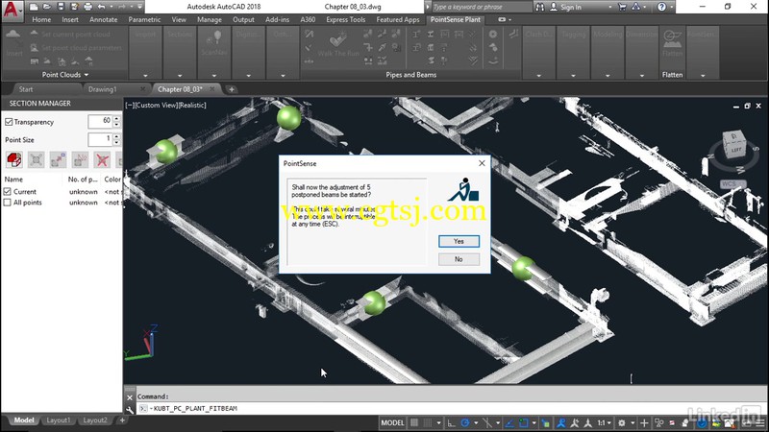Click the create section icon in Section Manager

[14, 159]
